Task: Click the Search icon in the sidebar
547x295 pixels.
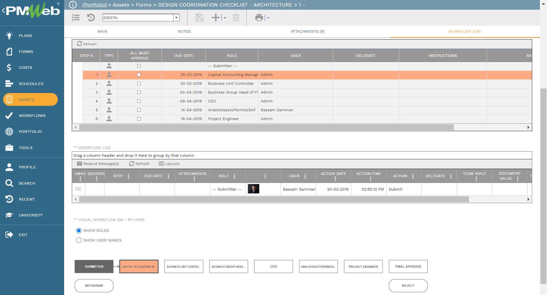Action: [x=9, y=183]
